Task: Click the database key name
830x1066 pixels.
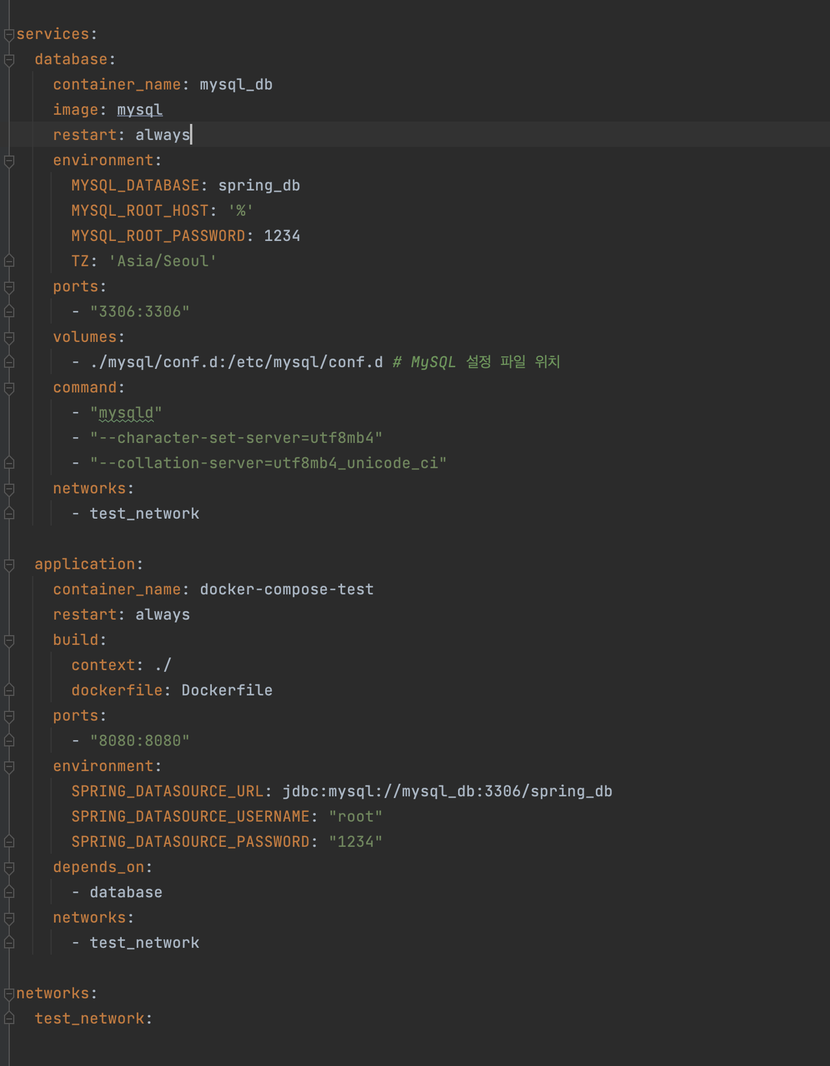Action: tap(71, 59)
